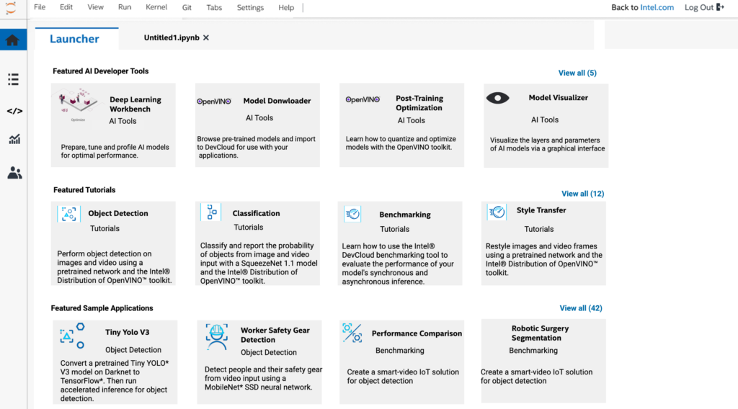Open the Classification tutorial title

point(256,213)
